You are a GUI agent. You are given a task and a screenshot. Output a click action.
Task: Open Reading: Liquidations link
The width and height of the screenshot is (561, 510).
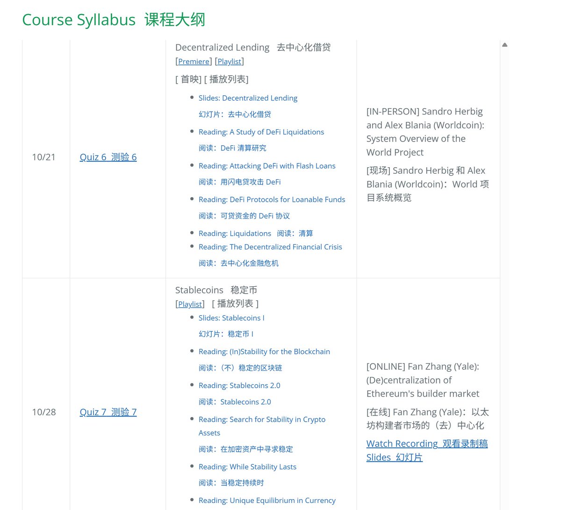[235, 234]
